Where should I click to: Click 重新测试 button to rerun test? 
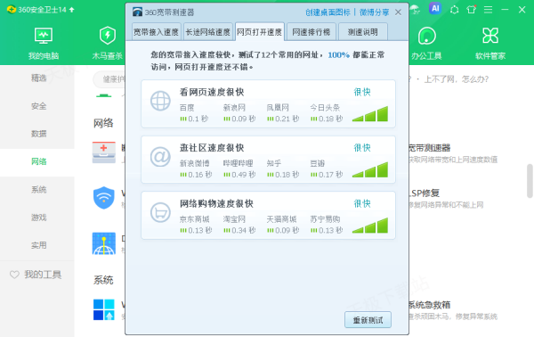(x=368, y=320)
